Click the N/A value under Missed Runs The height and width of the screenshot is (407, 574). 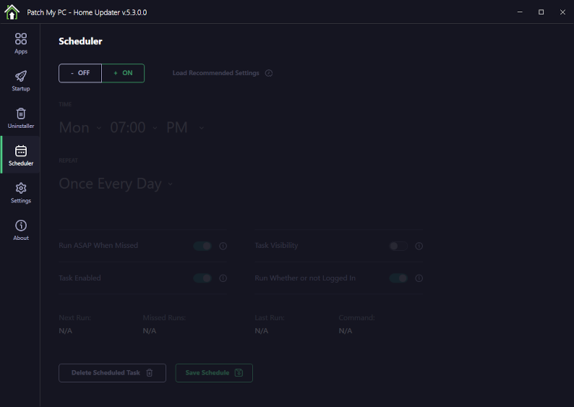(150, 331)
